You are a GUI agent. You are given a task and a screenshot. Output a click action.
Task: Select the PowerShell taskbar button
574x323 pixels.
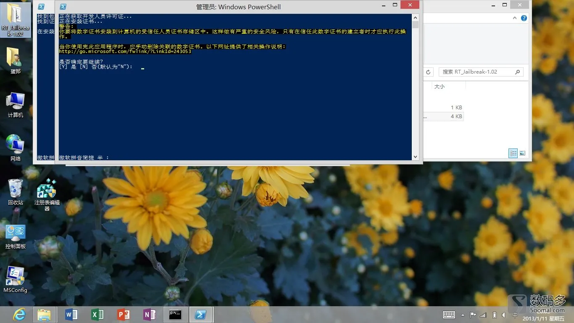tap(201, 315)
